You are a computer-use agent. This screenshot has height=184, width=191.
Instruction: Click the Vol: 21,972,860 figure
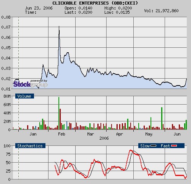coord(161,11)
